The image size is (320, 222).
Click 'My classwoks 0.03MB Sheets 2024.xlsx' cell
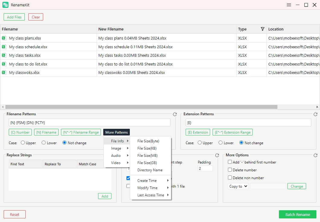tap(167, 72)
